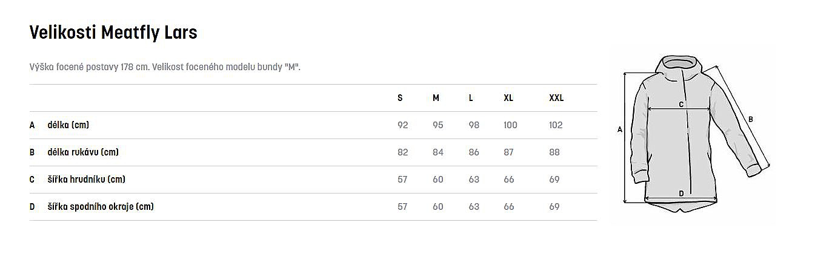Select the S size column header

coord(400,98)
